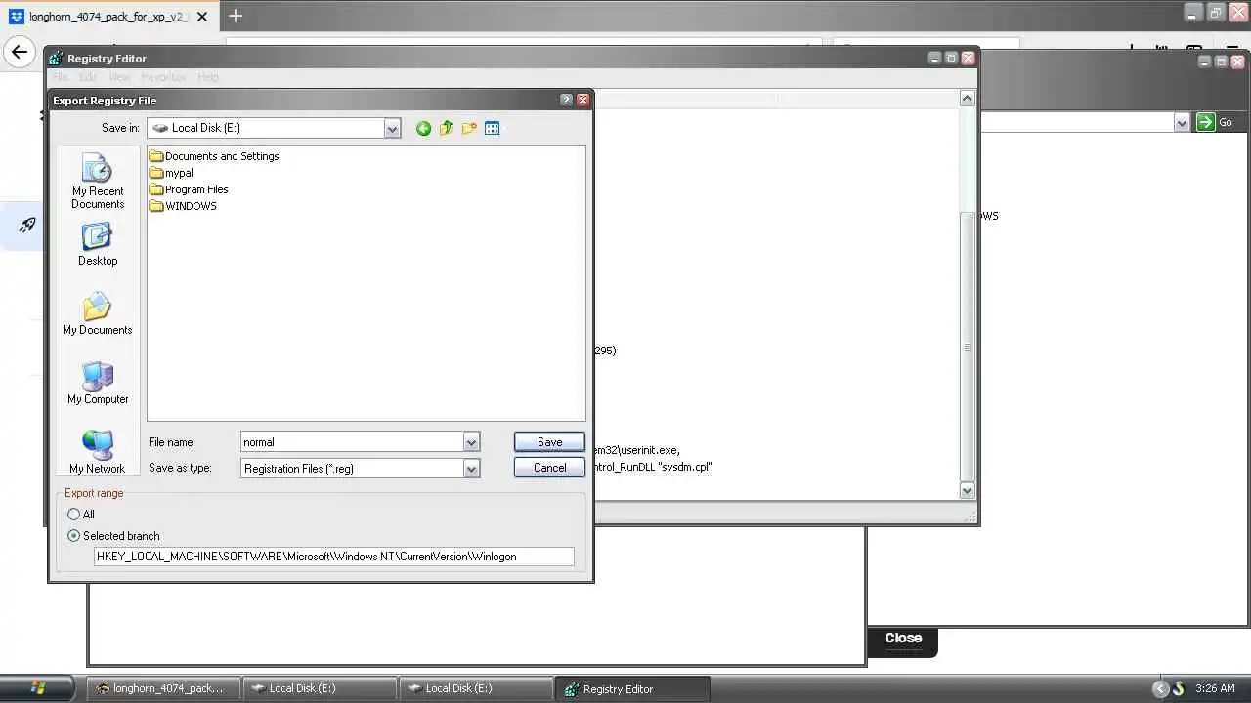The width and height of the screenshot is (1251, 703).
Task: Click the selected branch path field
Action: pyautogui.click(x=333, y=557)
